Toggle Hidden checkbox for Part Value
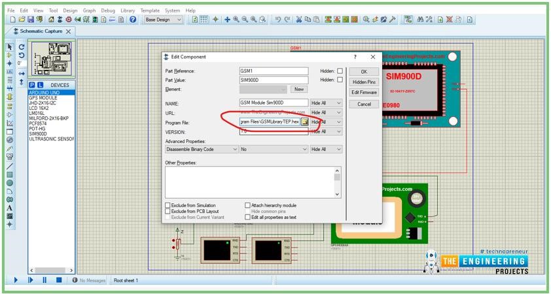This screenshot has width=551, height=294. coord(340,80)
